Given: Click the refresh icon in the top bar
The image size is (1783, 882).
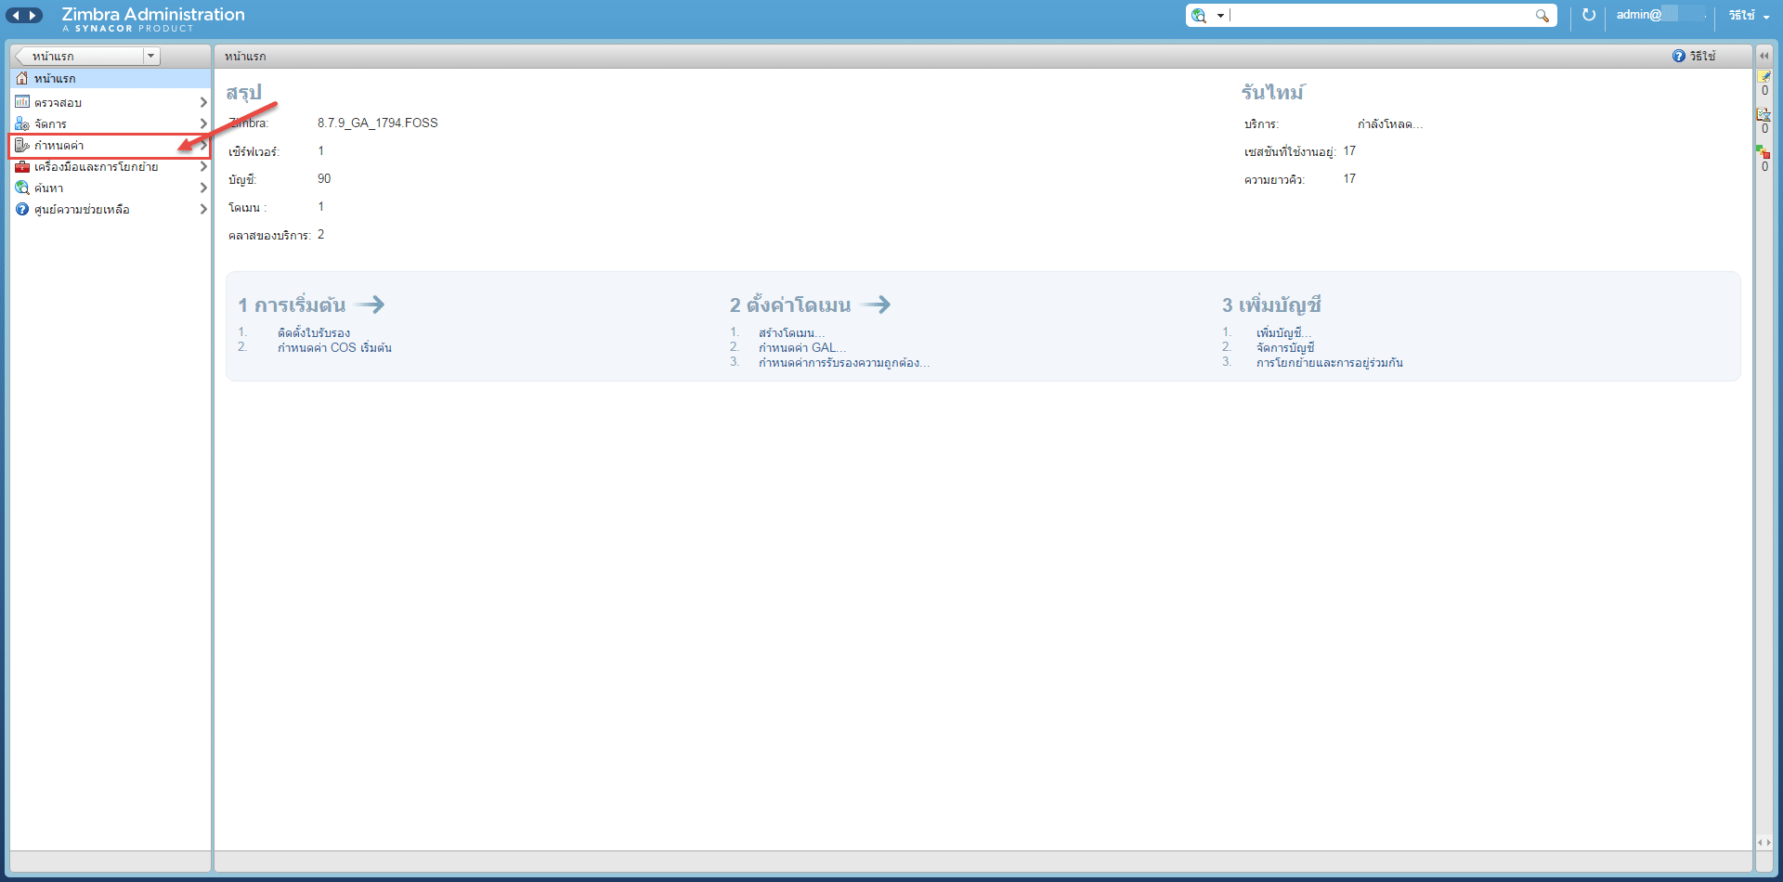Looking at the screenshot, I should [x=1588, y=15].
